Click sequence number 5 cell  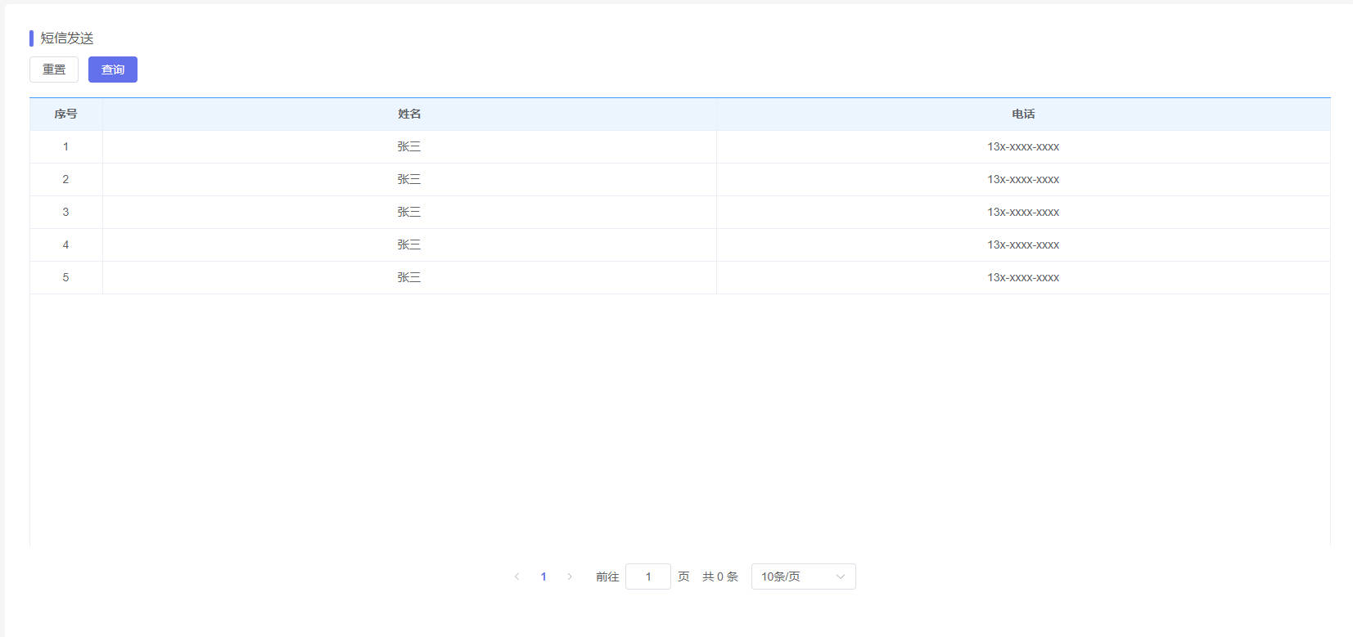click(x=66, y=277)
